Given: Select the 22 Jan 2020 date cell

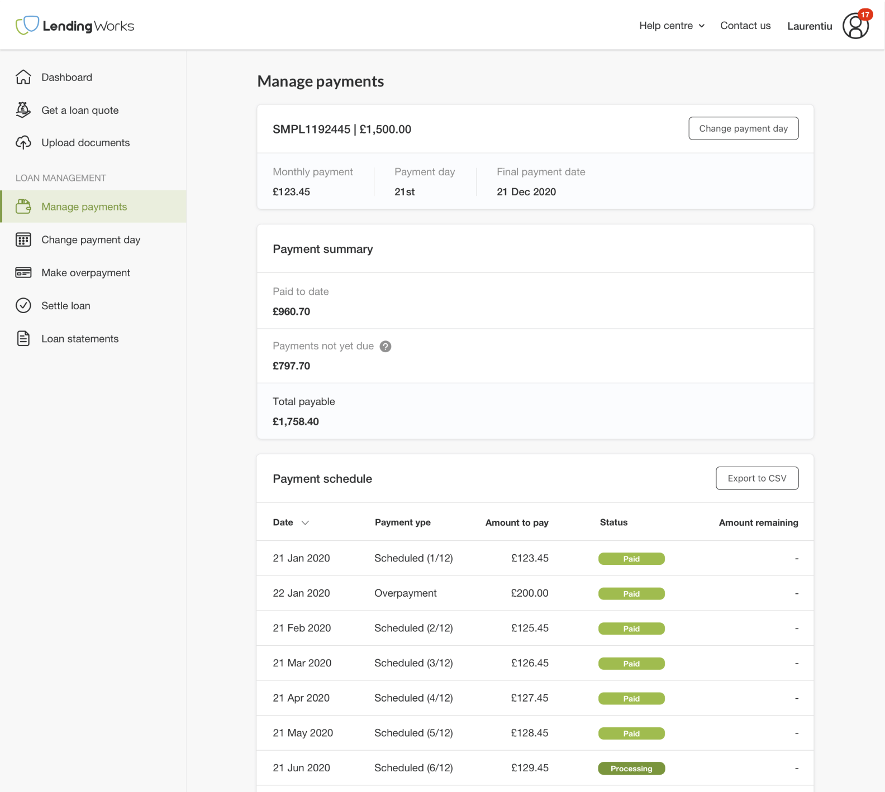Looking at the screenshot, I should 301,593.
